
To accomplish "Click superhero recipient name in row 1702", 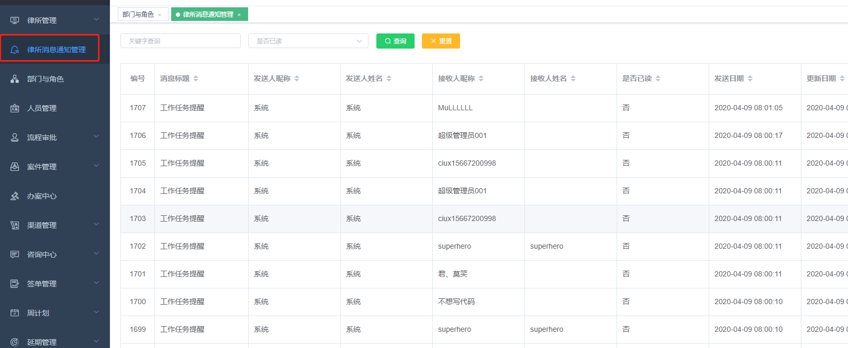I will pyautogui.click(x=546, y=246).
